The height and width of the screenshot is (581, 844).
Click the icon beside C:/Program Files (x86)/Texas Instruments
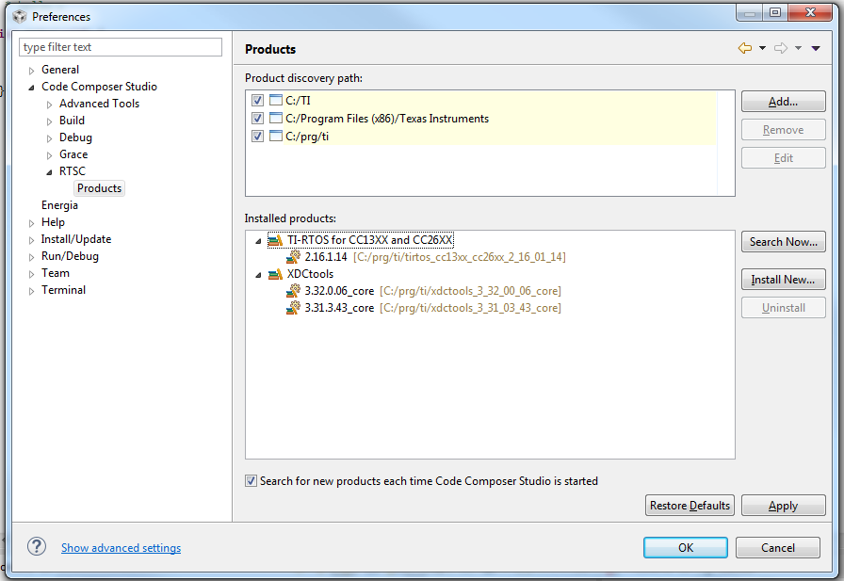[276, 118]
